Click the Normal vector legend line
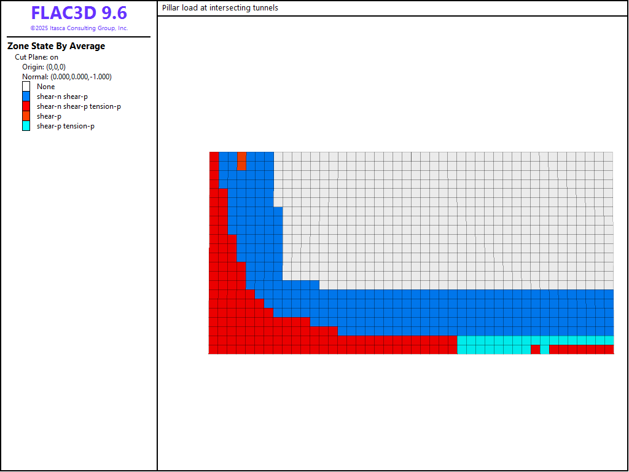 coord(66,77)
